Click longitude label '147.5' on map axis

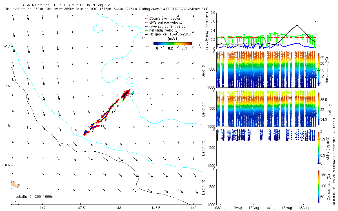(80, 208)
